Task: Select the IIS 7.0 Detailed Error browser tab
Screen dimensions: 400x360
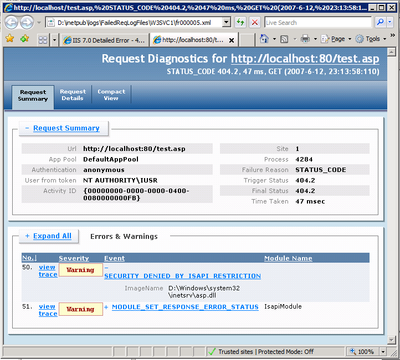Action: [x=104, y=40]
